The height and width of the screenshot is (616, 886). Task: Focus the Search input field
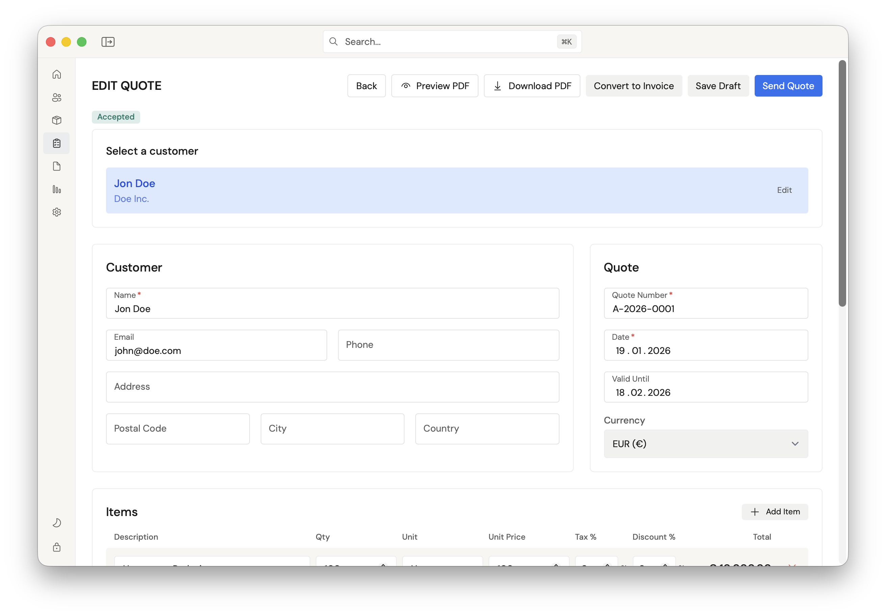pos(448,42)
